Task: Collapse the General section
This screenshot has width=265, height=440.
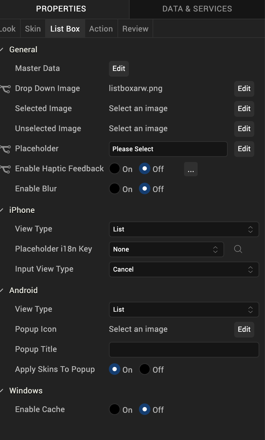Action: [x=2, y=50]
